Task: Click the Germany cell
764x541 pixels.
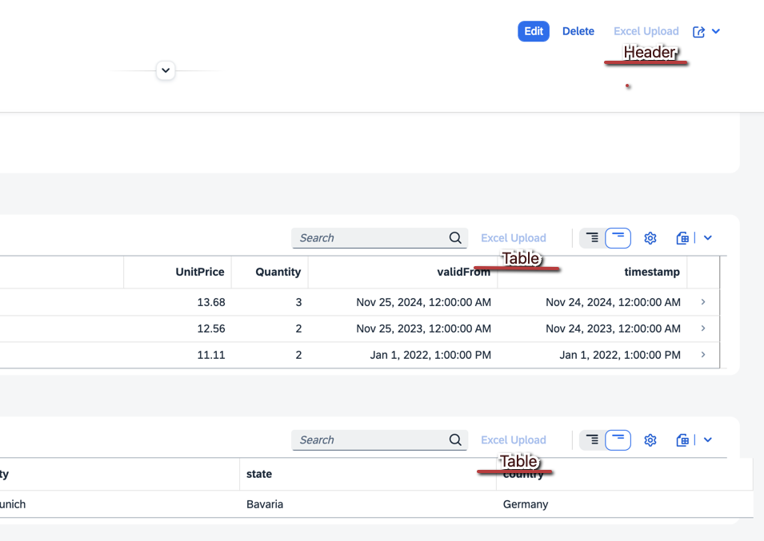Action: point(526,504)
